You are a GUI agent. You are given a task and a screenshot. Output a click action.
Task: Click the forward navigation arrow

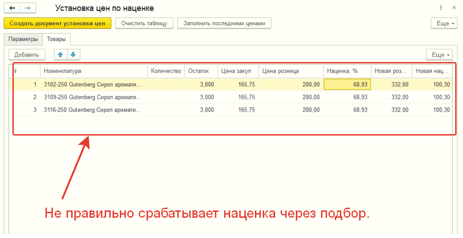[x=28, y=8]
